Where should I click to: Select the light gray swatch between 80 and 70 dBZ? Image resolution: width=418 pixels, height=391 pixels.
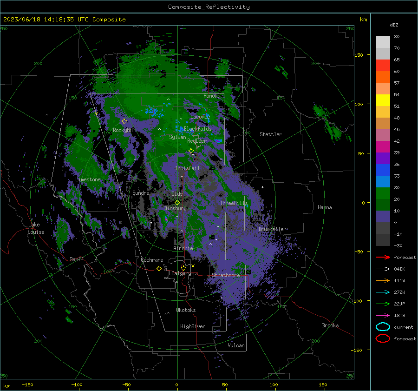[x=383, y=42]
